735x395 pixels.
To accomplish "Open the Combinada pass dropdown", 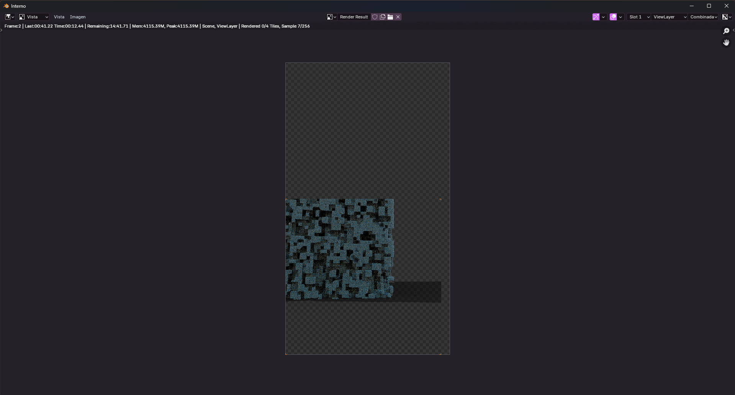I will tap(704, 17).
